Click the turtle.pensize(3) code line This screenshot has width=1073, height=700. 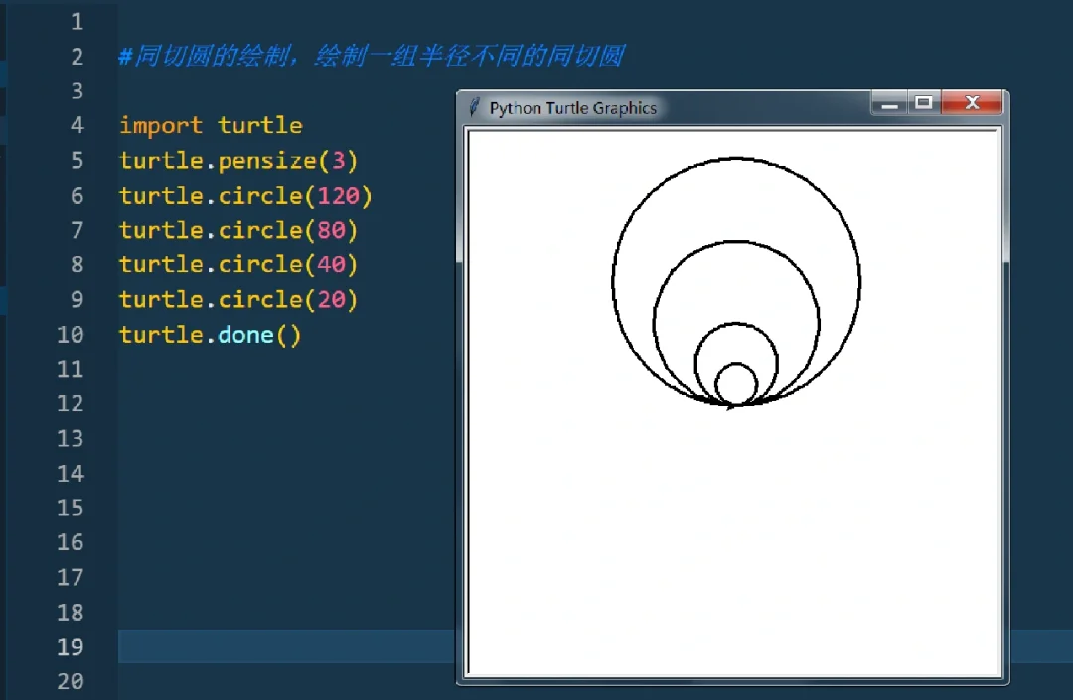click(238, 161)
